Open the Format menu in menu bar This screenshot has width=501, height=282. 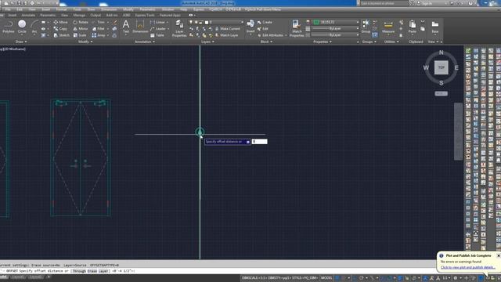point(61,9)
